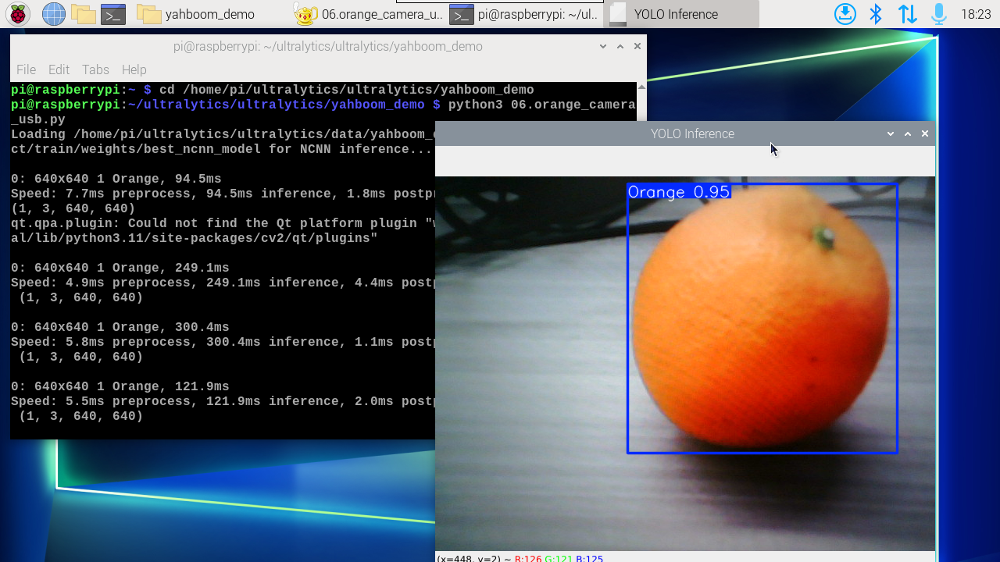Click the terminal's vertical scrollbar
1000x562 pixels.
click(x=642, y=101)
